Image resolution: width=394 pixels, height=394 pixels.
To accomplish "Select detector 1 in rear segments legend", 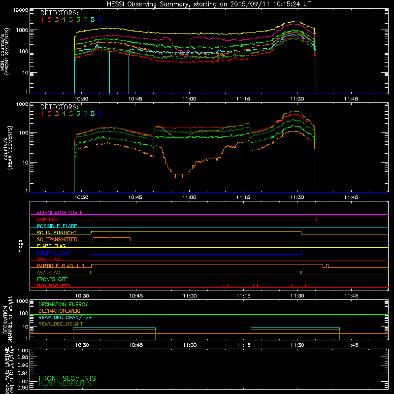I will point(42,114).
